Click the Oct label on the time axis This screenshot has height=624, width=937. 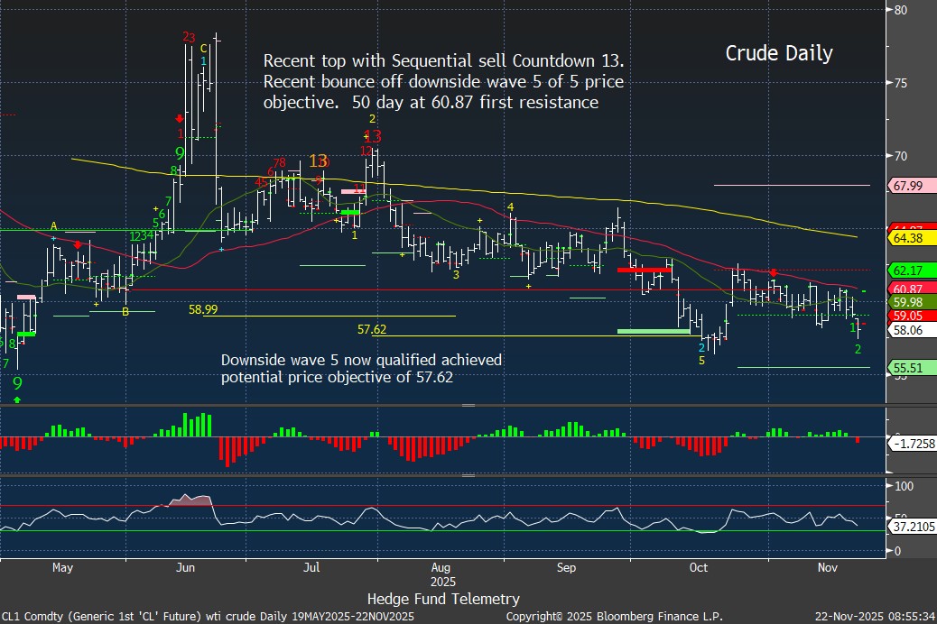(x=698, y=567)
